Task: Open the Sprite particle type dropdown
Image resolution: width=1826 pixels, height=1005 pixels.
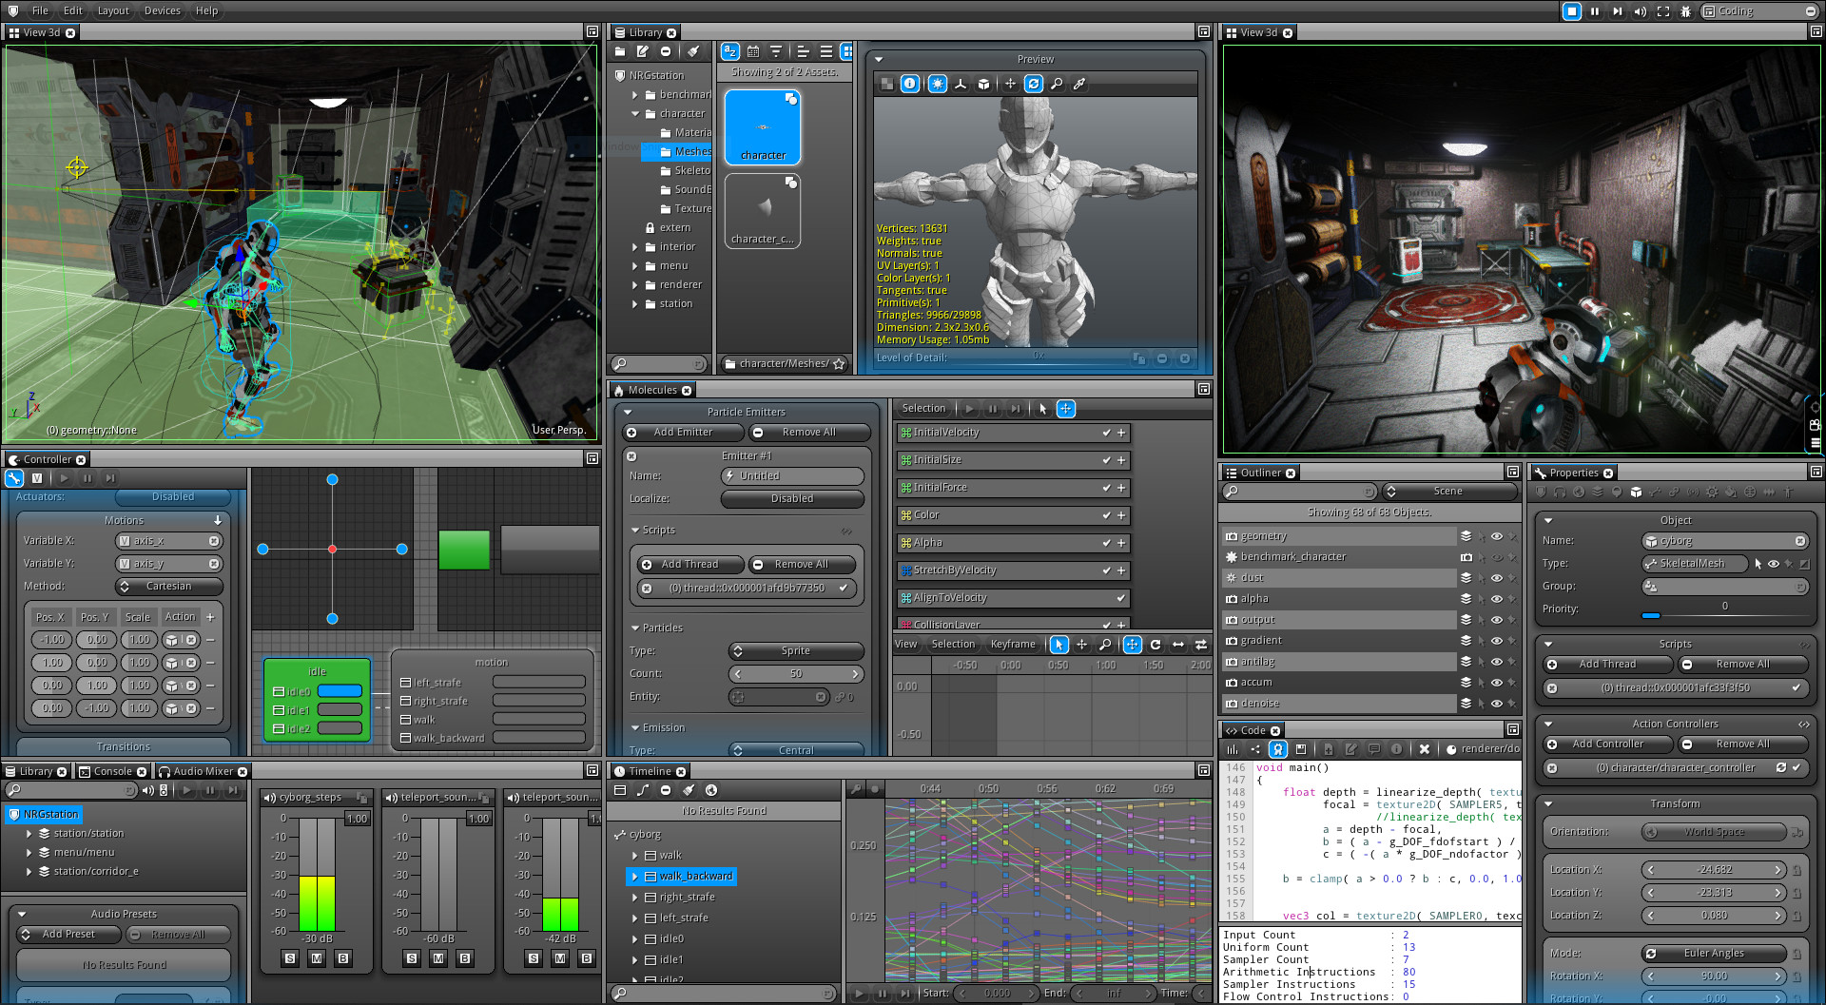Action: point(795,650)
